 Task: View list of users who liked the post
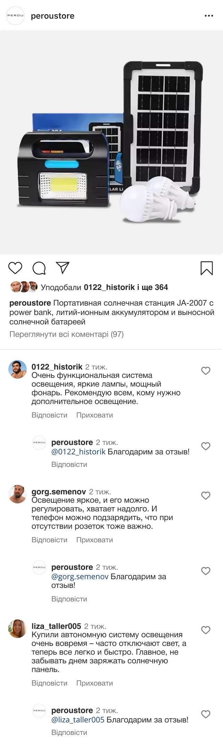click(104, 287)
